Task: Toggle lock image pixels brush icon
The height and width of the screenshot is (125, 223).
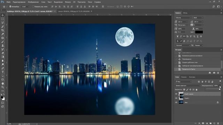Action: coord(187,90)
